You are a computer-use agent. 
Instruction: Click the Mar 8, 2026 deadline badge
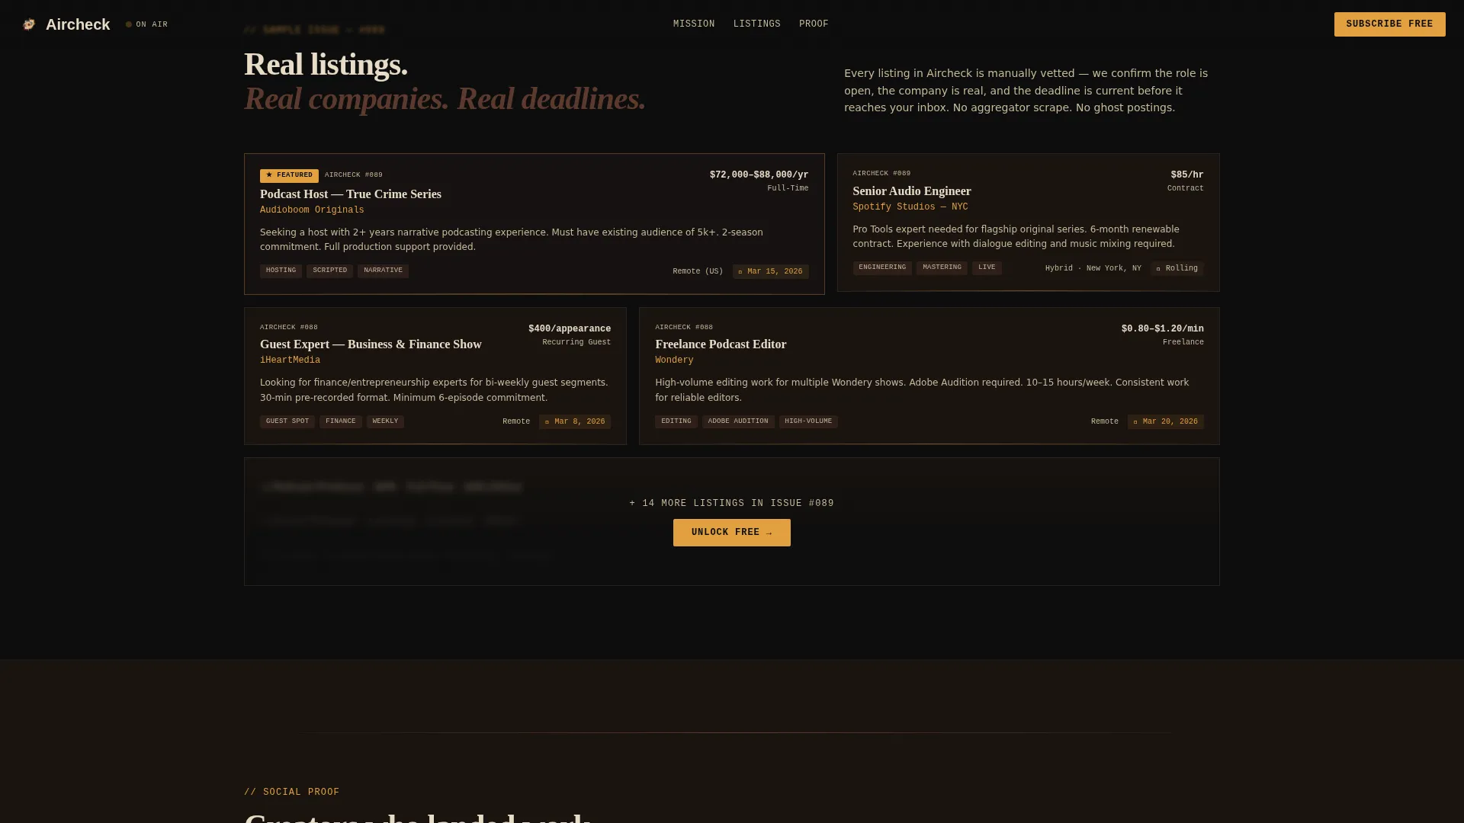574,422
